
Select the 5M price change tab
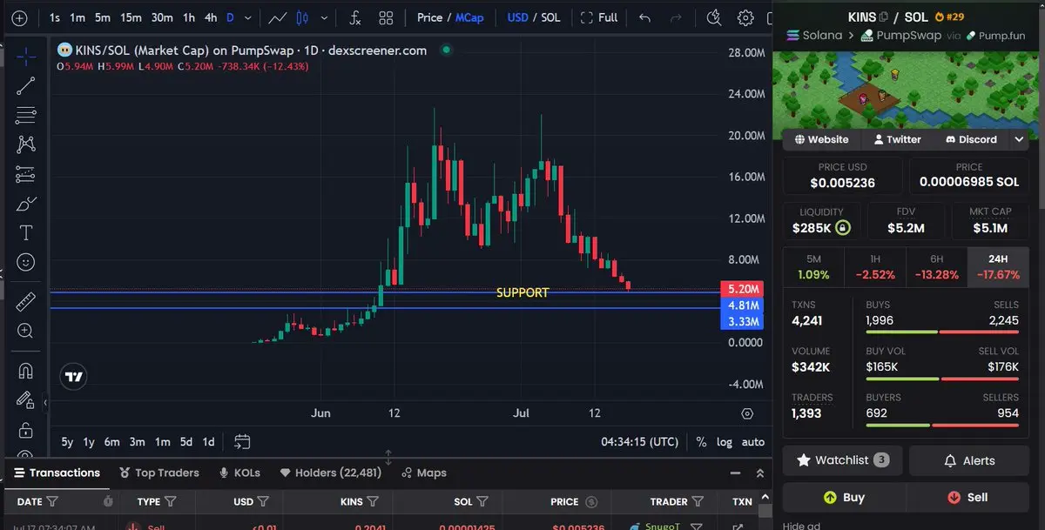[813, 267]
